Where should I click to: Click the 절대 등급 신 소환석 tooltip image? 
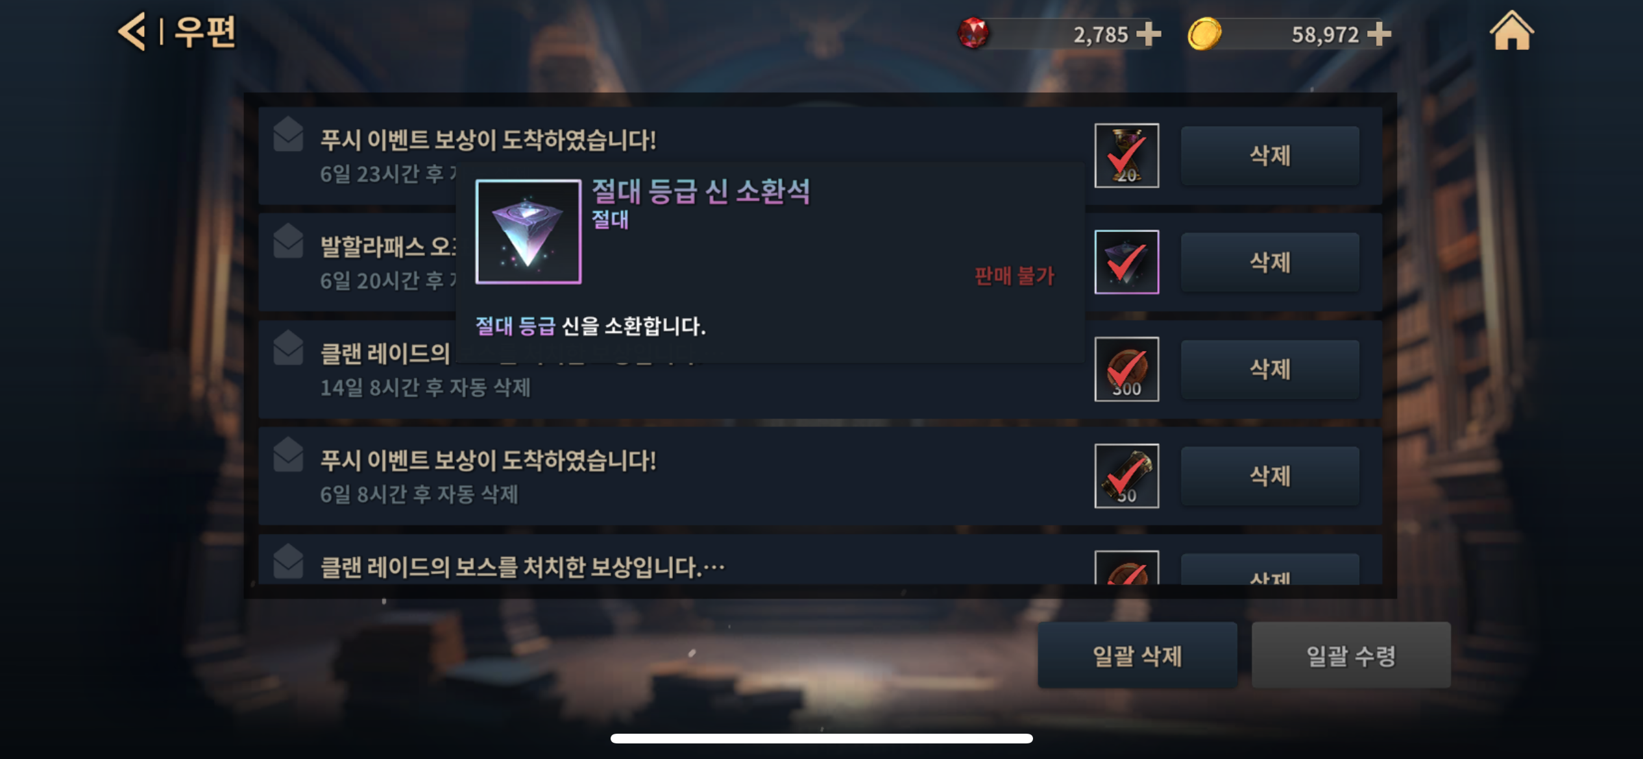[x=528, y=232]
